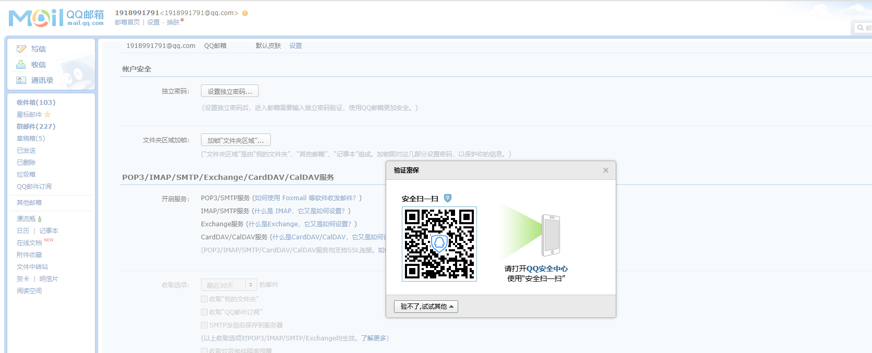This screenshot has width=872, height=353.
Task: Click the search magnifier icon at top right
Action: [x=860, y=28]
